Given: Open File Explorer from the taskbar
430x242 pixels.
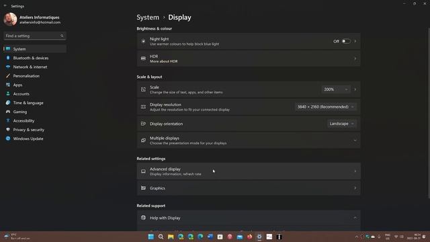Looking at the screenshot, I should [171, 237].
